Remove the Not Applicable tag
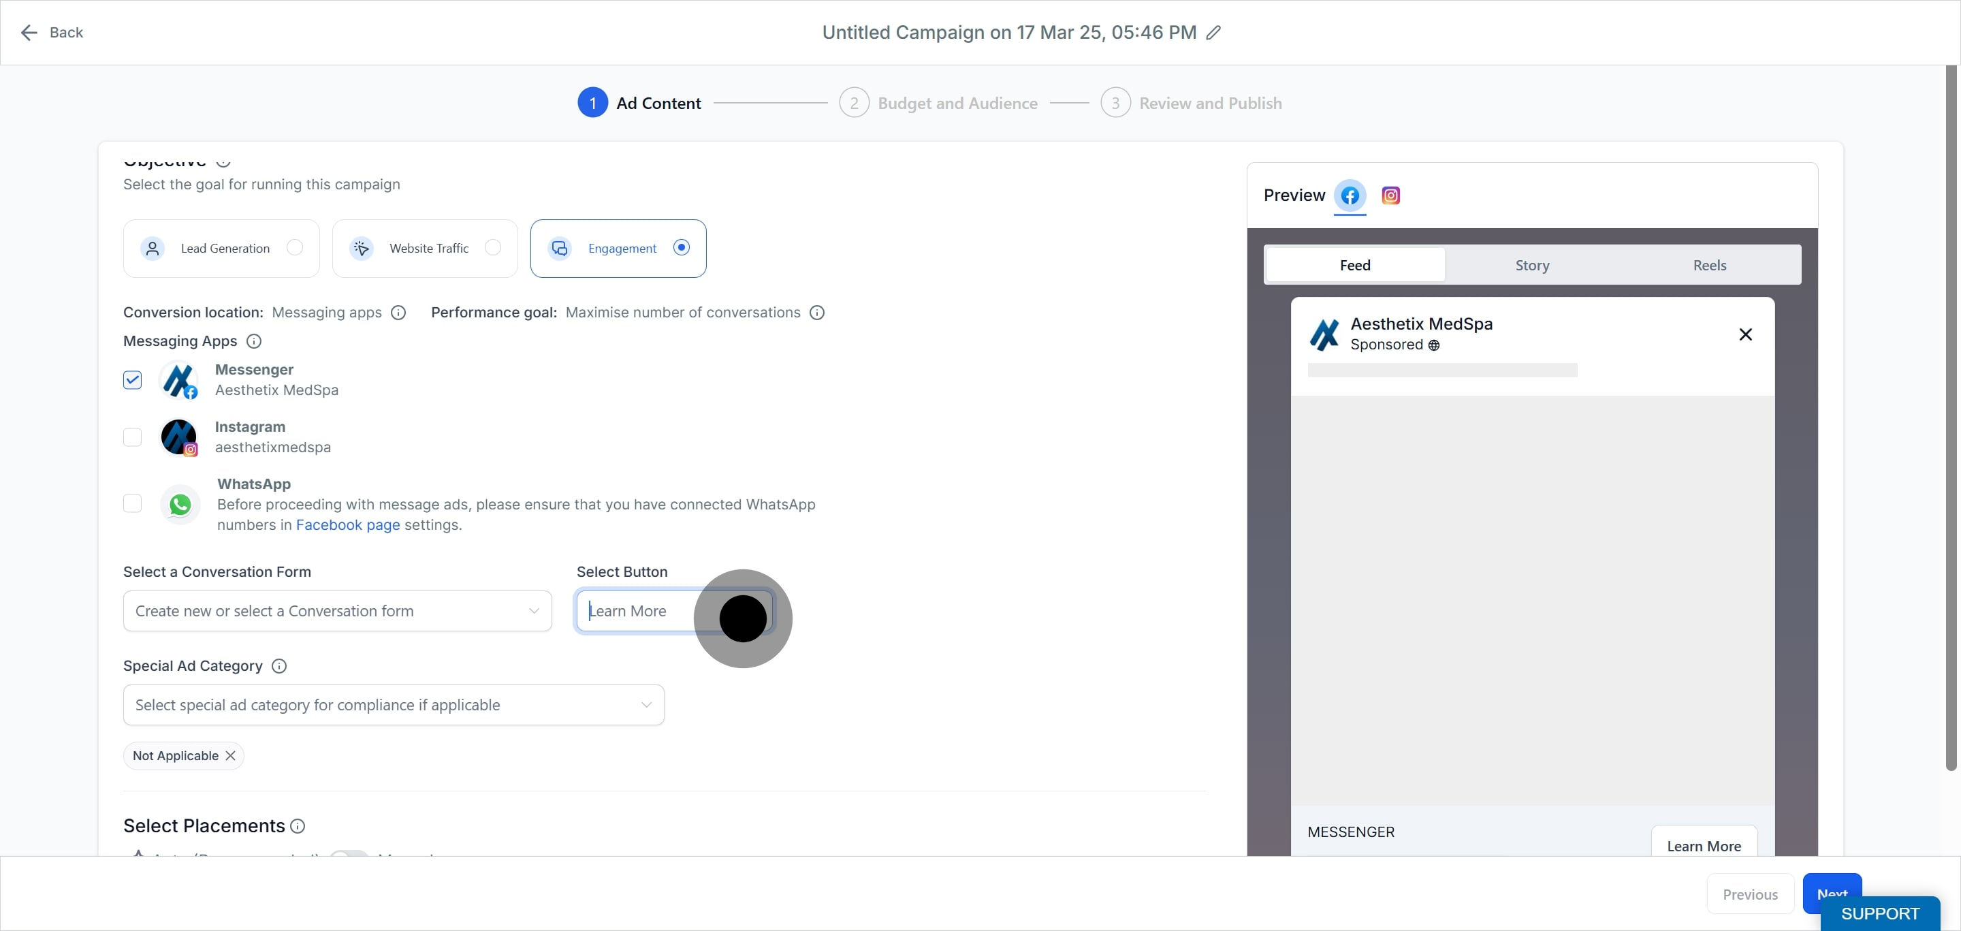Image resolution: width=1961 pixels, height=931 pixels. (x=230, y=756)
